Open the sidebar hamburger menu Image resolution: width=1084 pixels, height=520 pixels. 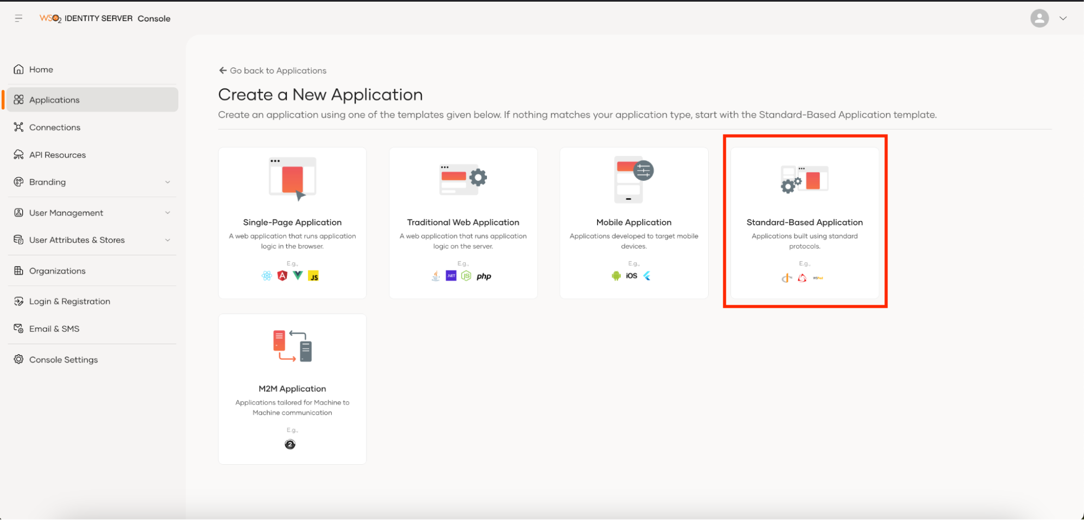click(x=18, y=18)
